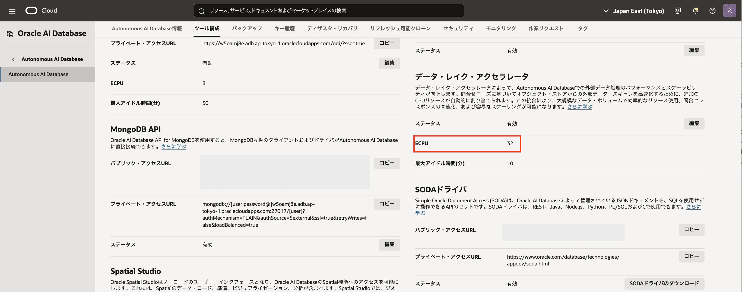742x292 pixels.
Task: Edit データ・レイク・アクセラレータ status
Action: [694, 124]
